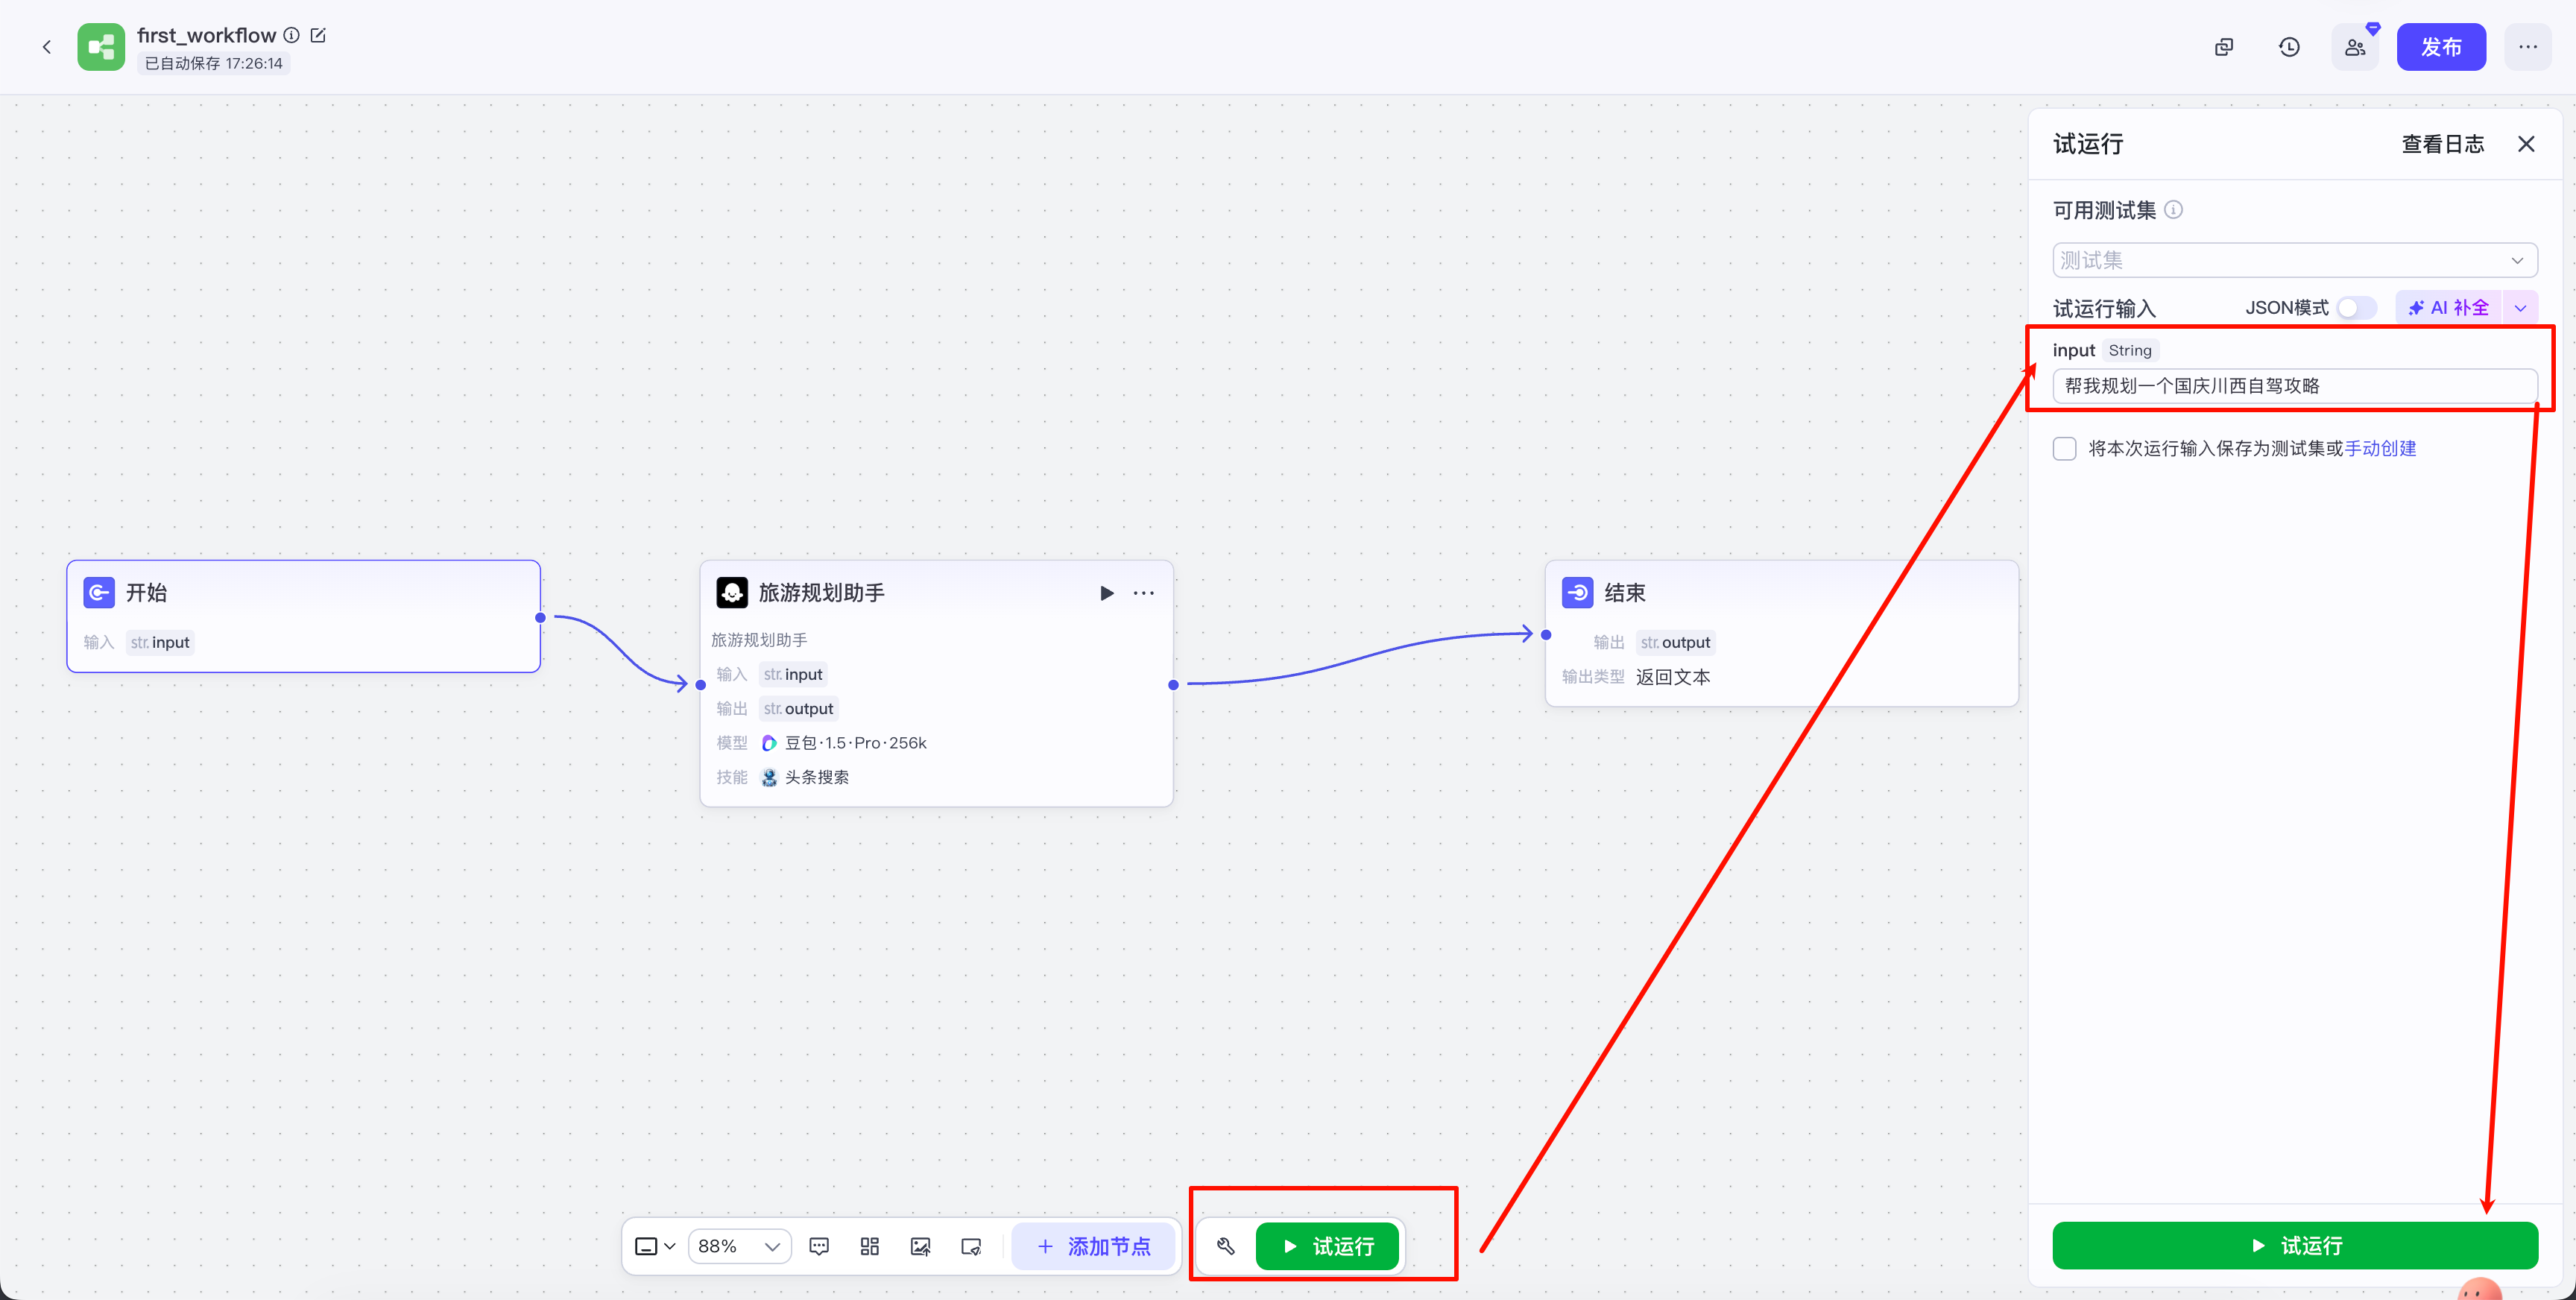Edit the first_workflow name with pencil icon
Image resolution: width=2576 pixels, height=1300 pixels.
pyautogui.click(x=318, y=35)
